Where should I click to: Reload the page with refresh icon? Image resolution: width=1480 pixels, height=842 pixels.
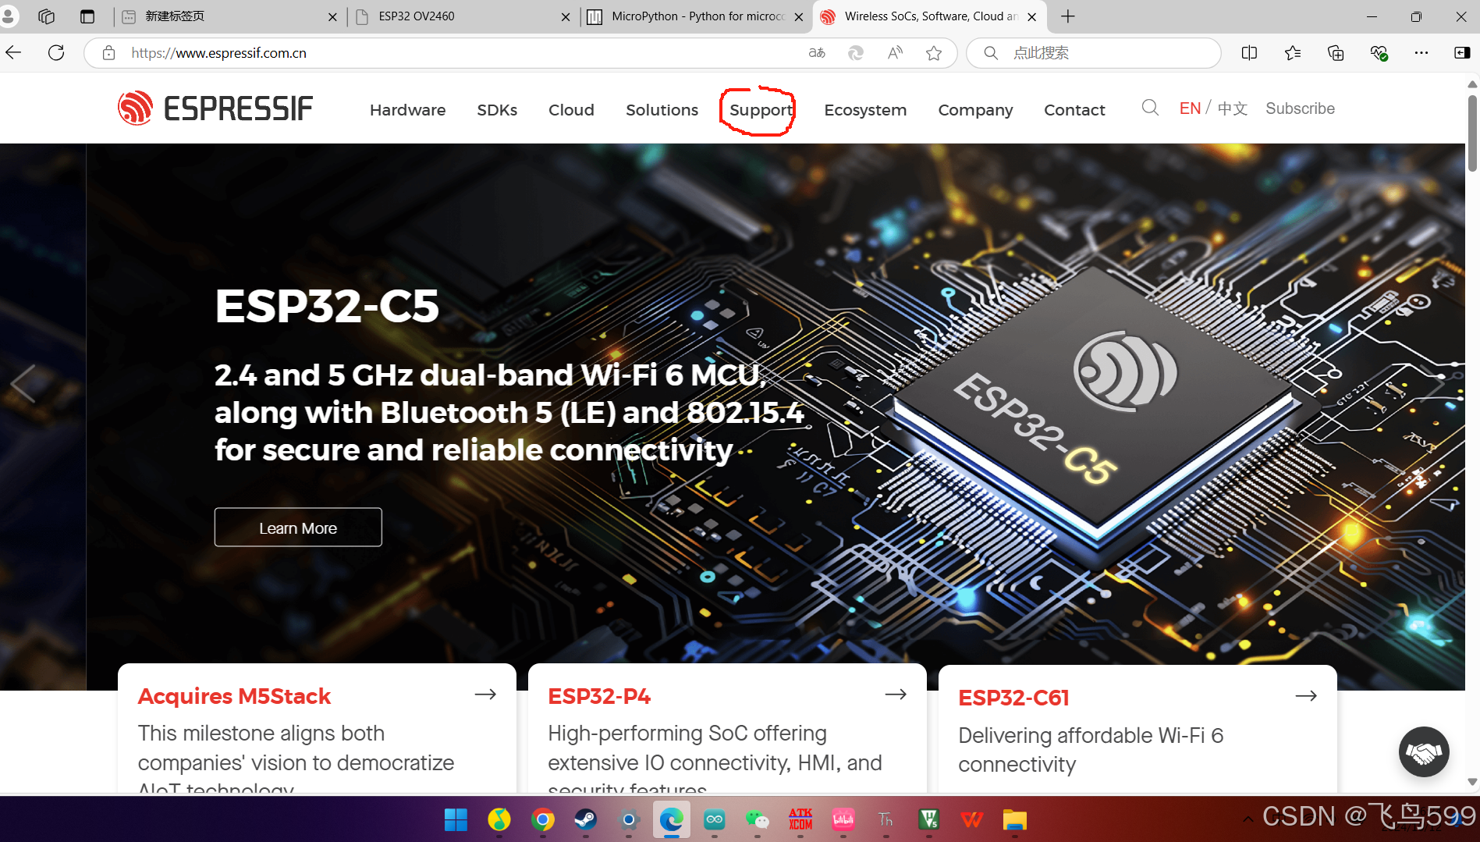56,53
